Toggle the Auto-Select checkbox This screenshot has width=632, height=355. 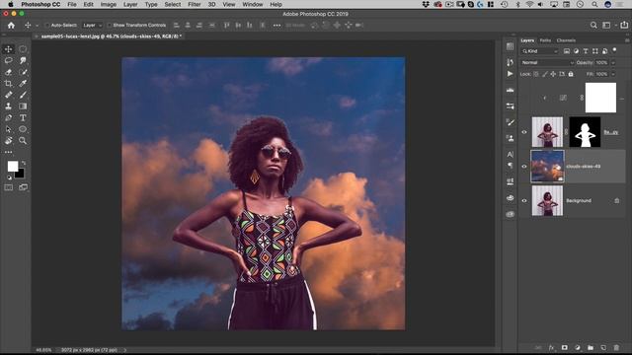(x=47, y=25)
